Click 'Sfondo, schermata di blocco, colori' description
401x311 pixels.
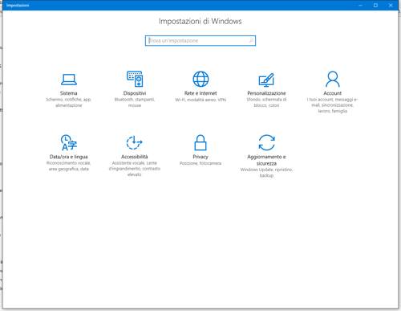click(x=266, y=102)
